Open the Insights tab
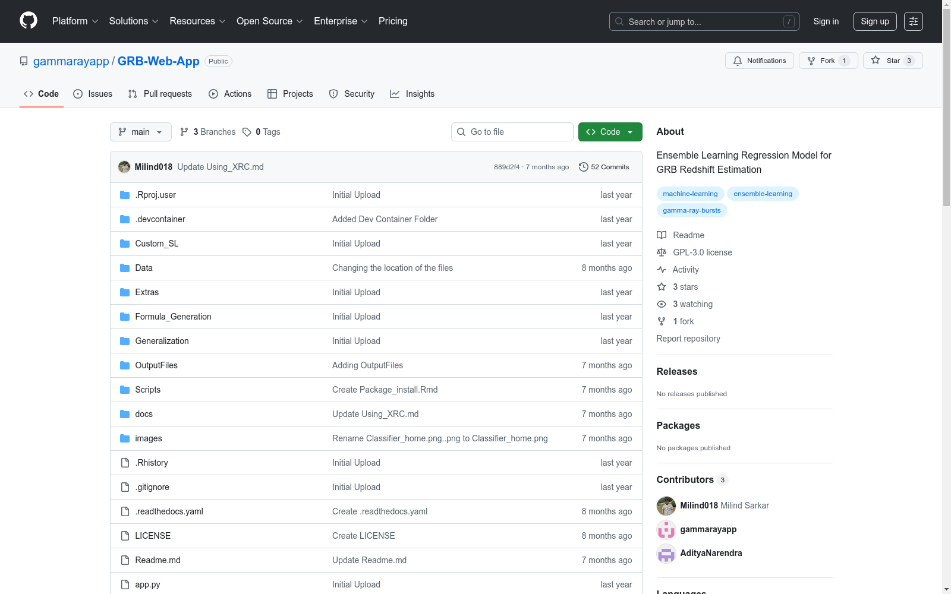 [412, 94]
